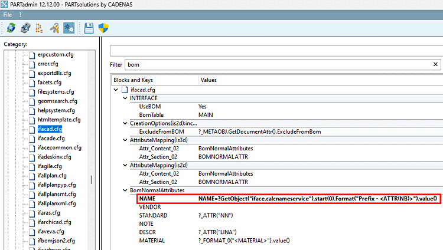Image resolution: width=443 pixels, height=250 pixels.
Task: Select ifallplanxml.cfg entry
Action: 57,203
